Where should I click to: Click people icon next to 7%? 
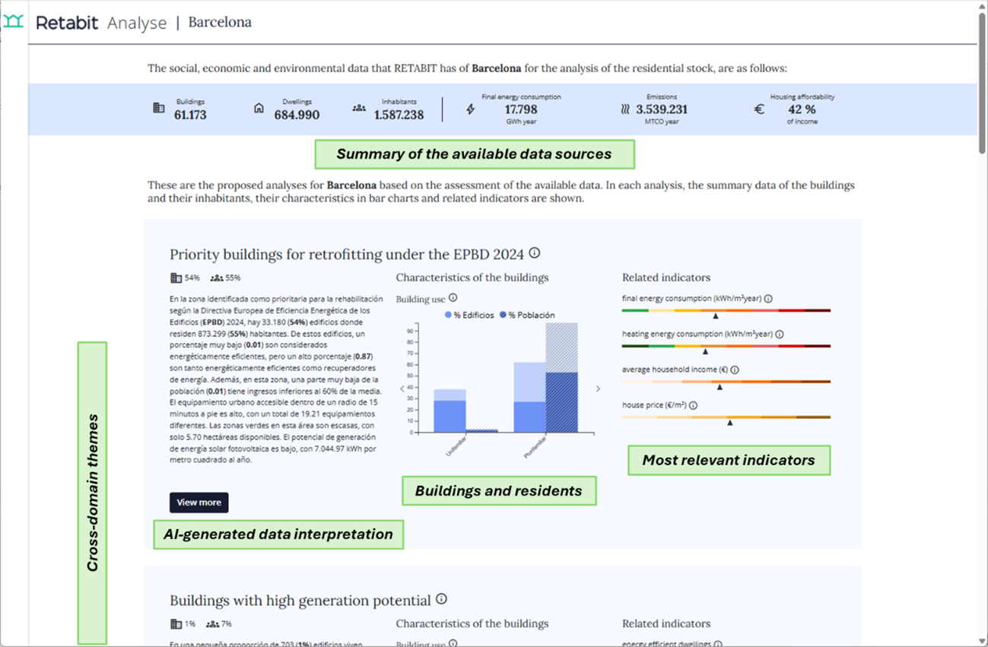212,624
